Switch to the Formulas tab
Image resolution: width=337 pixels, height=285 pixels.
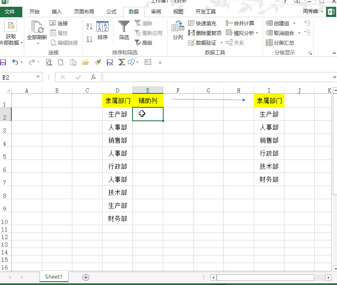[111, 12]
